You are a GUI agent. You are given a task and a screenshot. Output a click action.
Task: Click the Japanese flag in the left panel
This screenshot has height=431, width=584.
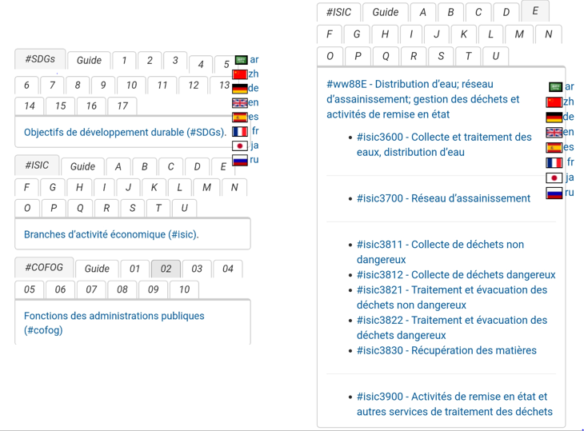[240, 146]
